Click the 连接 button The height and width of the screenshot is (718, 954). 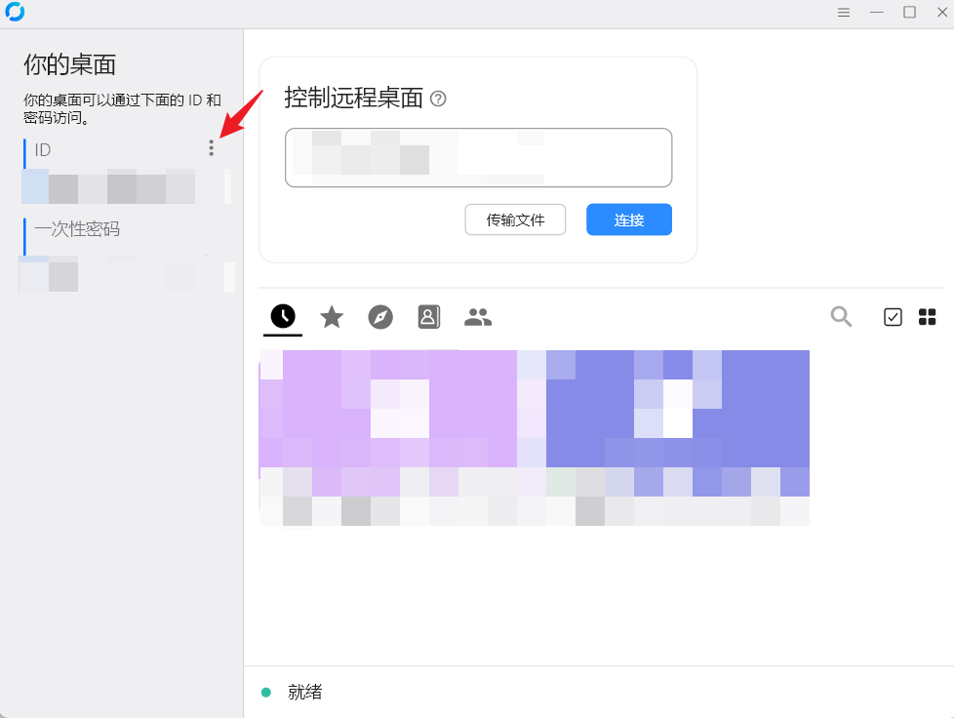click(x=628, y=219)
